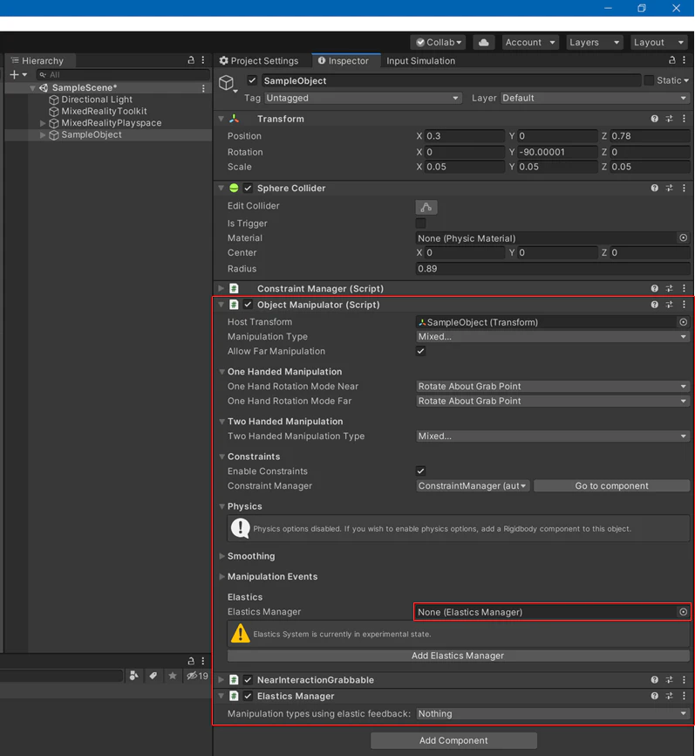The width and height of the screenshot is (695, 756).
Task: Open the Tag dropdown
Action: [x=363, y=98]
